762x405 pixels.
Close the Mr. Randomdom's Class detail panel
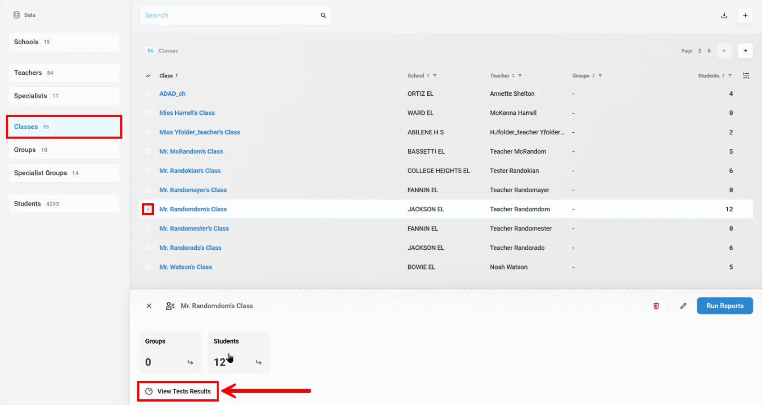149,306
